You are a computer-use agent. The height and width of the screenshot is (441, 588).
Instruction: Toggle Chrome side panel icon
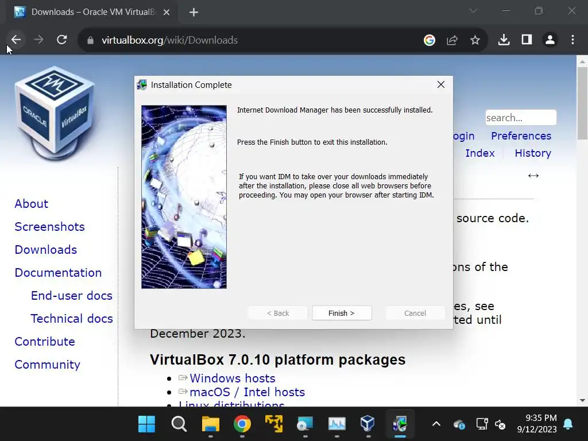[527, 40]
